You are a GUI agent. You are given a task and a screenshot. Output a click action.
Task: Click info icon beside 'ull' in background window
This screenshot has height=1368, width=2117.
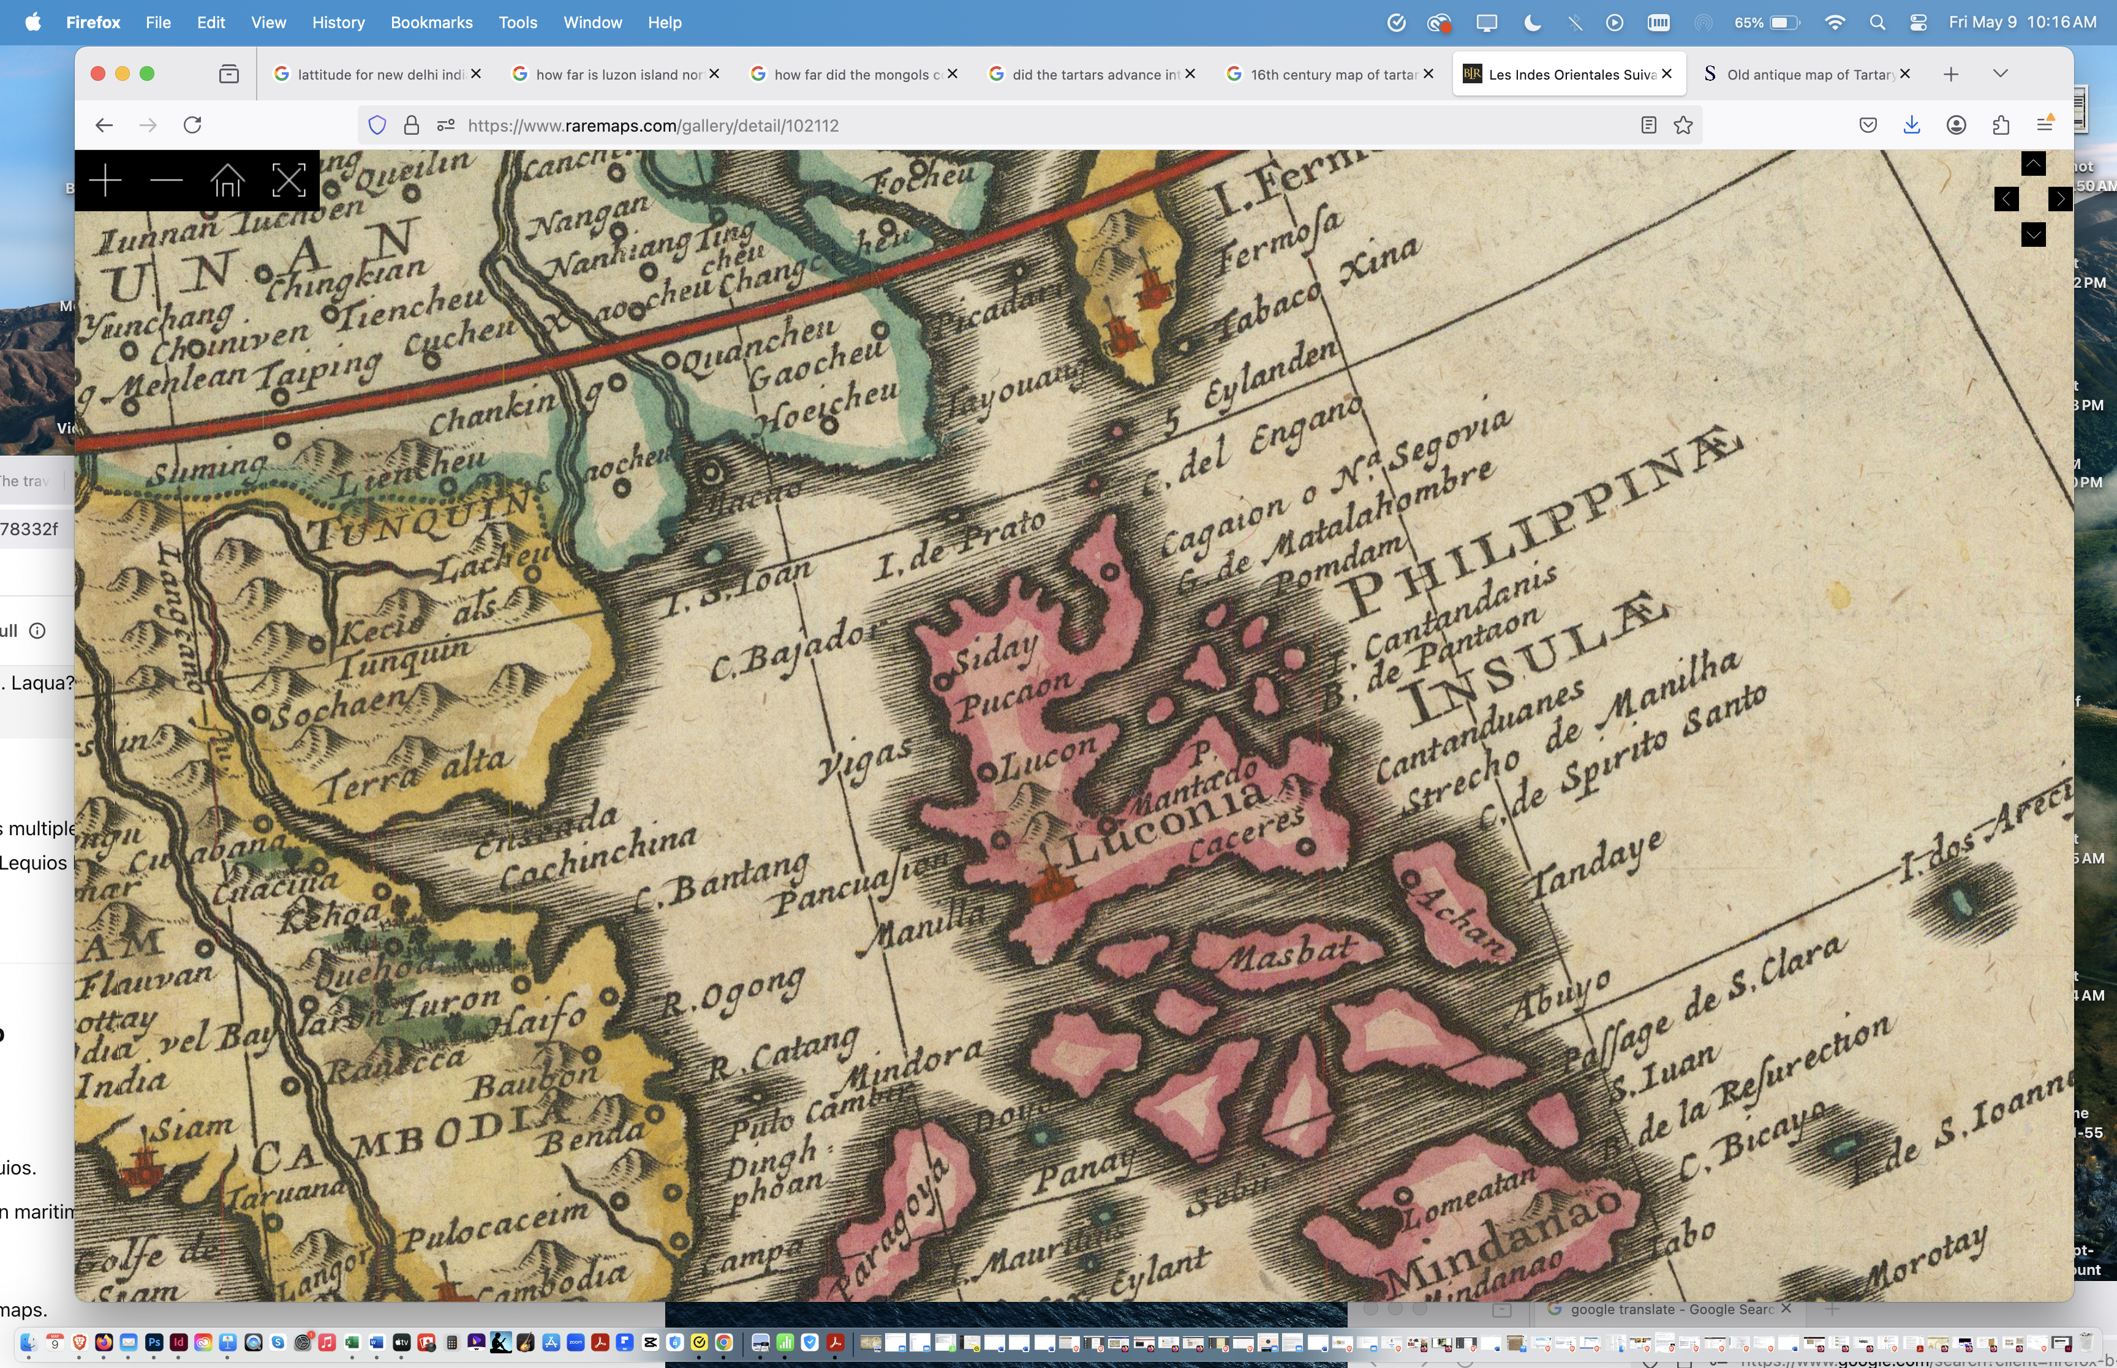[x=37, y=631]
